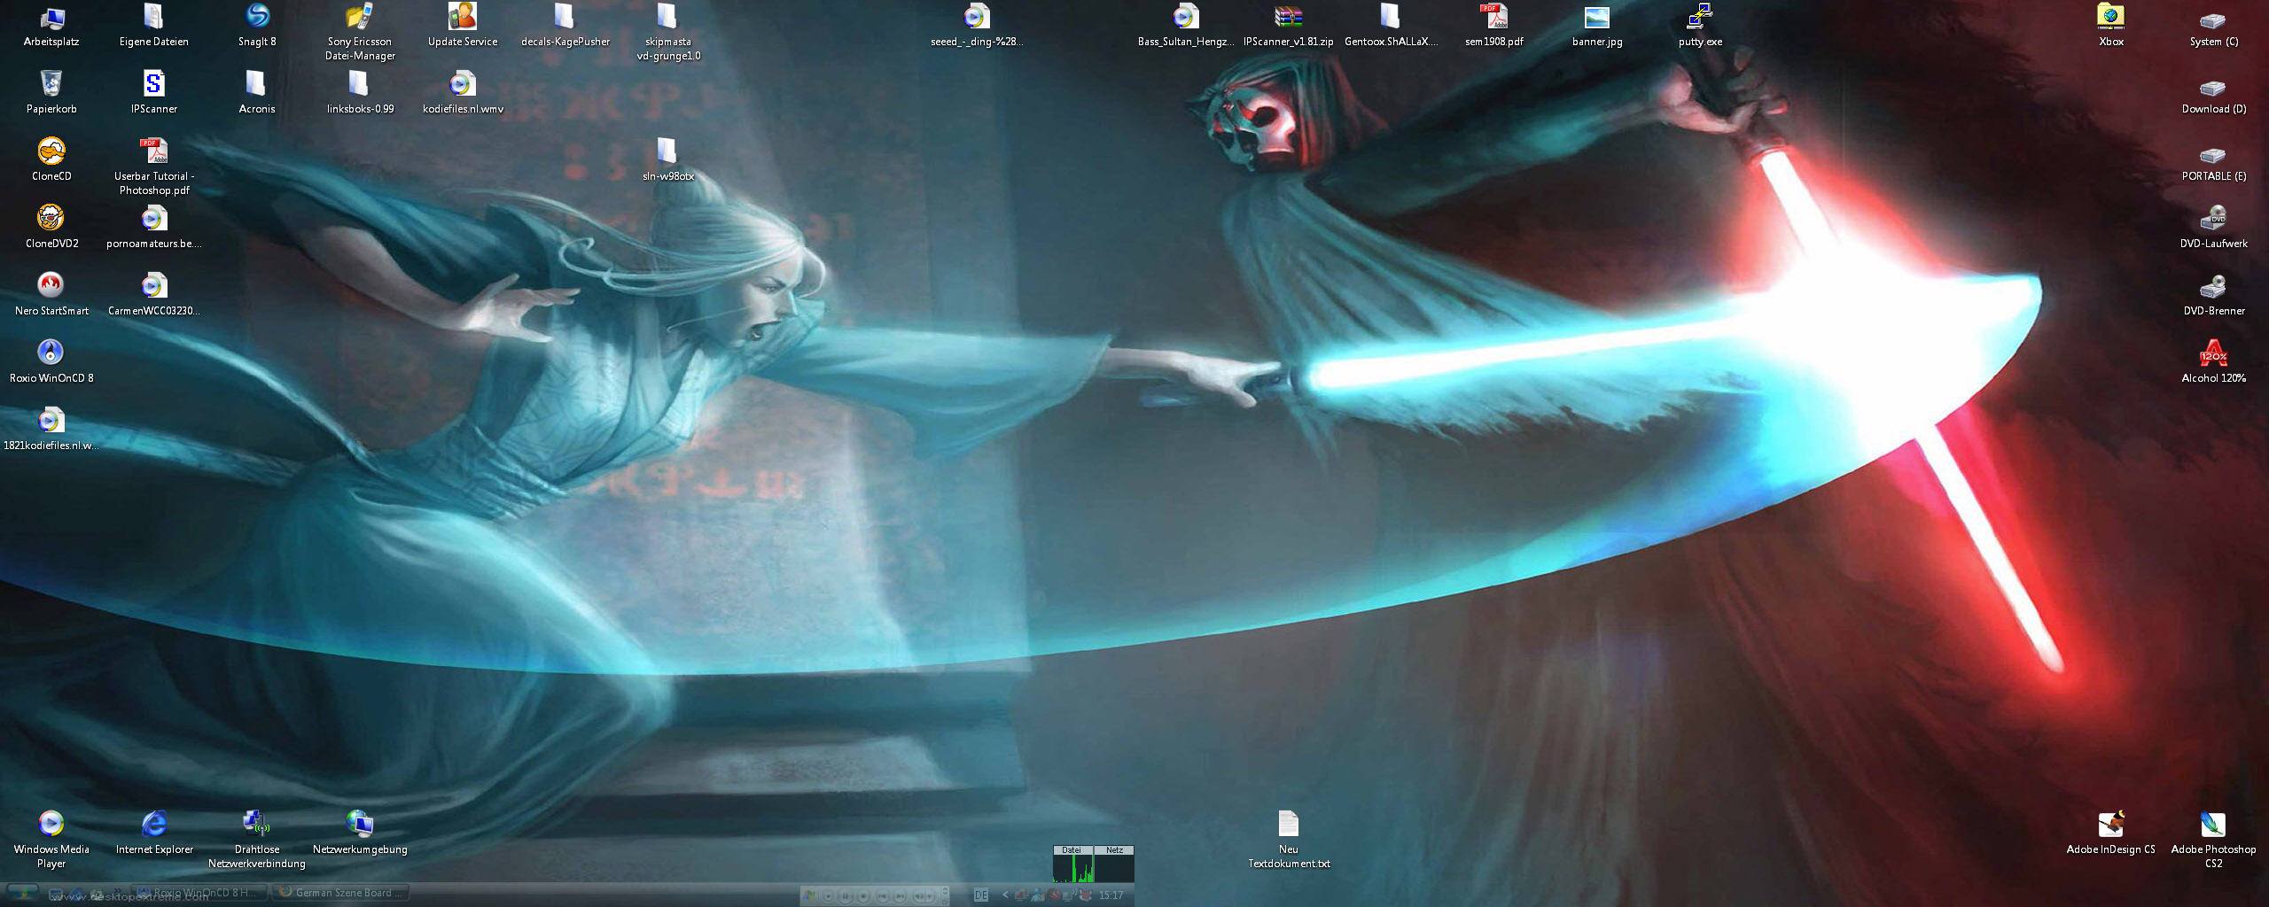Viewport: 2269px width, 907px height.
Task: Open Drahtlose Netzwerkverbindung shortcut
Action: click(257, 840)
